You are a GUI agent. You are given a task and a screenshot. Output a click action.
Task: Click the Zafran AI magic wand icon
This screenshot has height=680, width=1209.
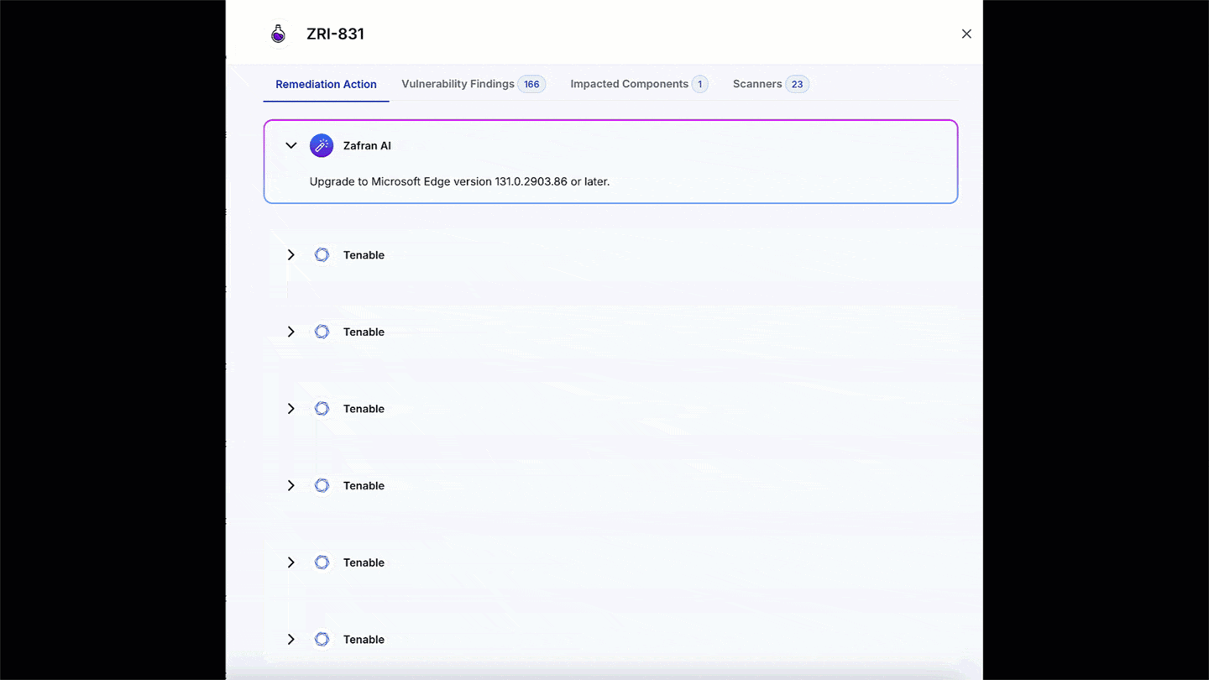322,145
